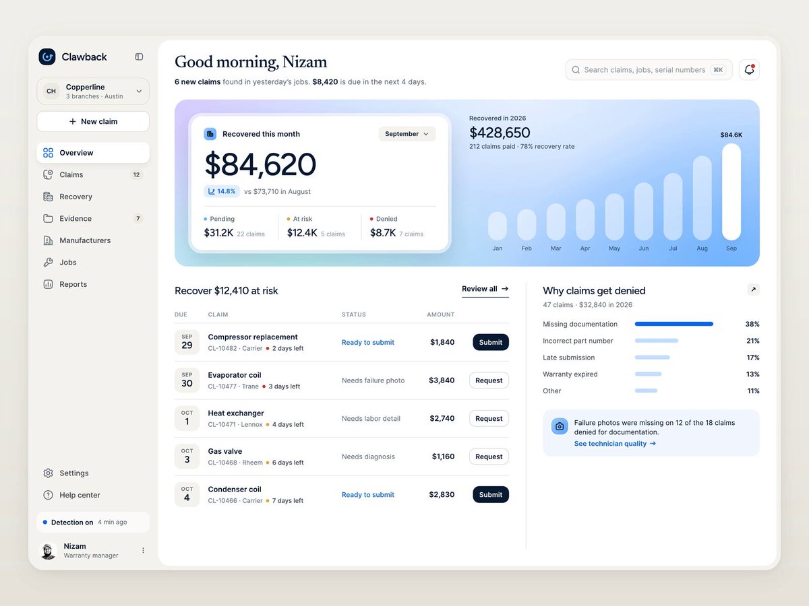
Task: Open the September month dropdown
Action: (x=407, y=134)
